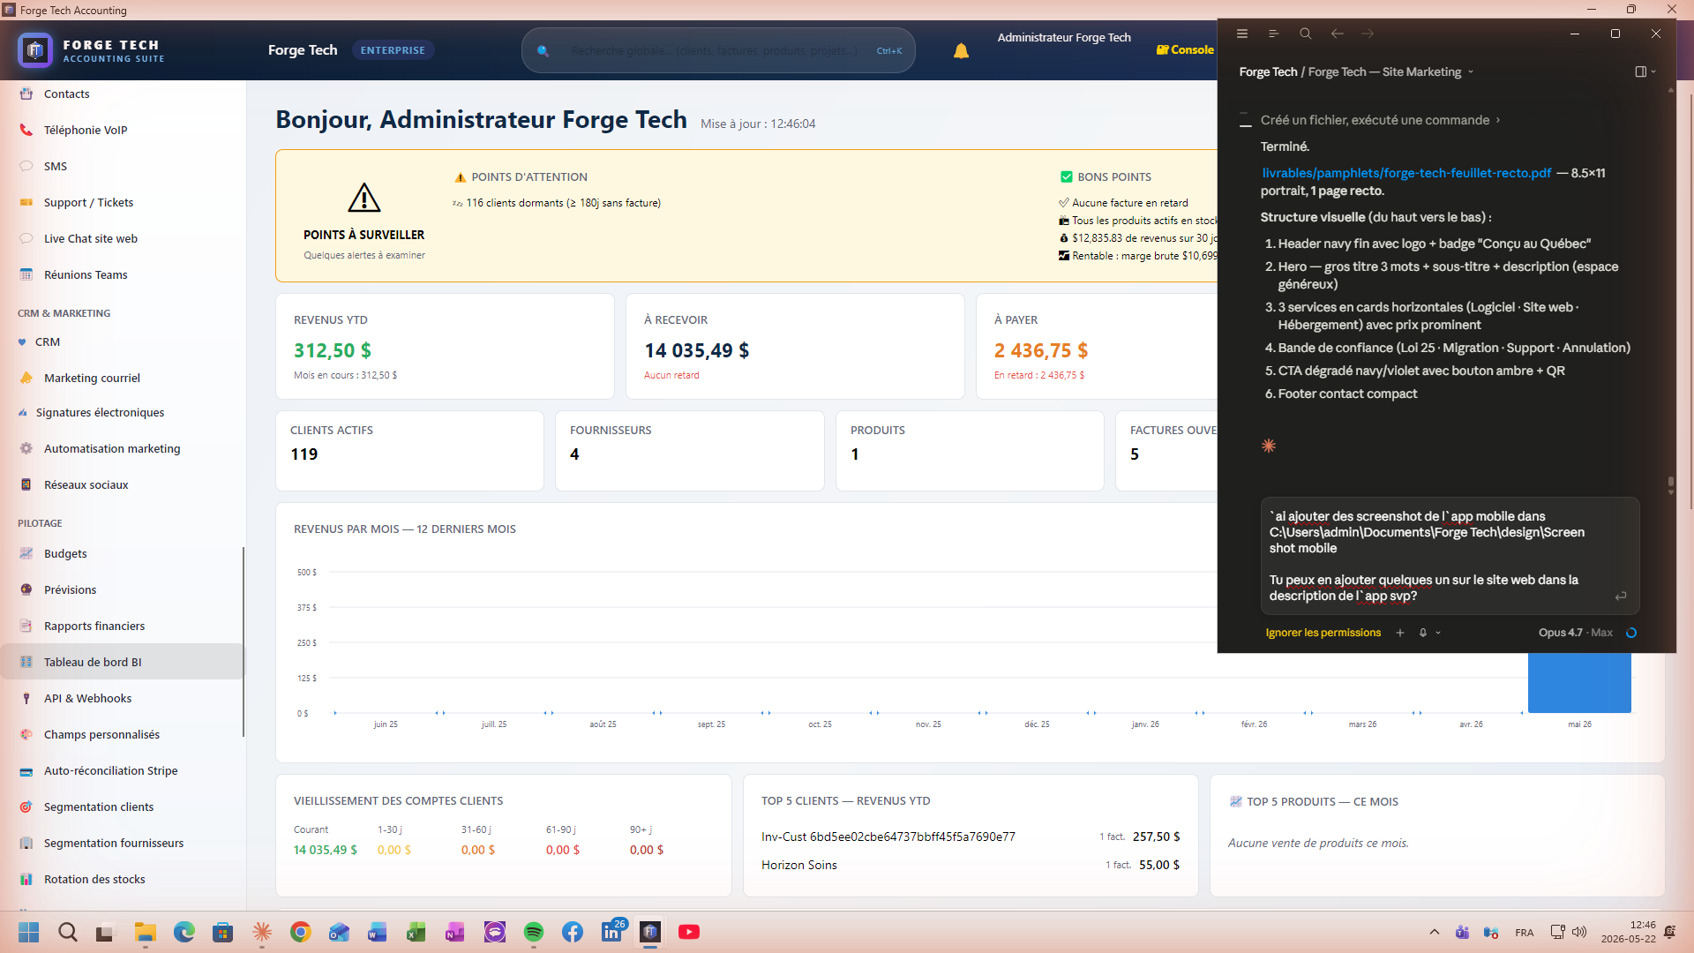Click the global search field in Forge Tech
The width and height of the screenshot is (1694, 953).
tap(718, 50)
